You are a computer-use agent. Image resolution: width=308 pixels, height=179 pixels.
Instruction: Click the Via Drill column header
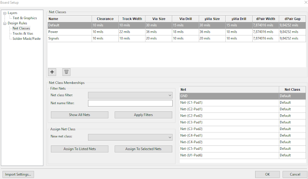pyautogui.click(x=185, y=19)
